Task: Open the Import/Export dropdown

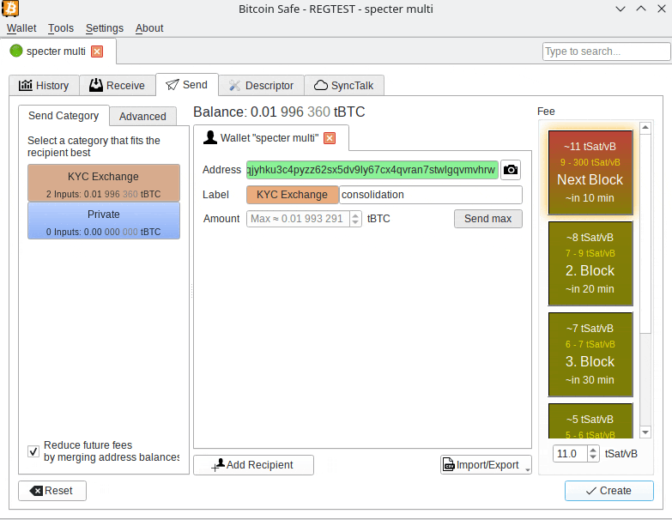Action: pos(486,465)
